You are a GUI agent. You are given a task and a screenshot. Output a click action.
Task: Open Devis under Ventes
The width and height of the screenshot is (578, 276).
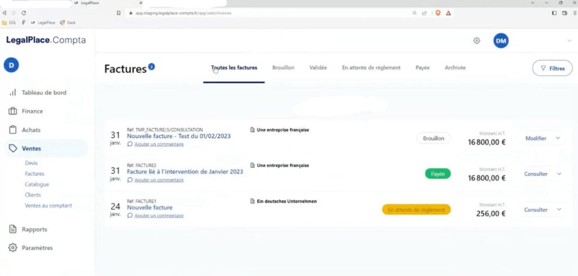click(x=32, y=163)
